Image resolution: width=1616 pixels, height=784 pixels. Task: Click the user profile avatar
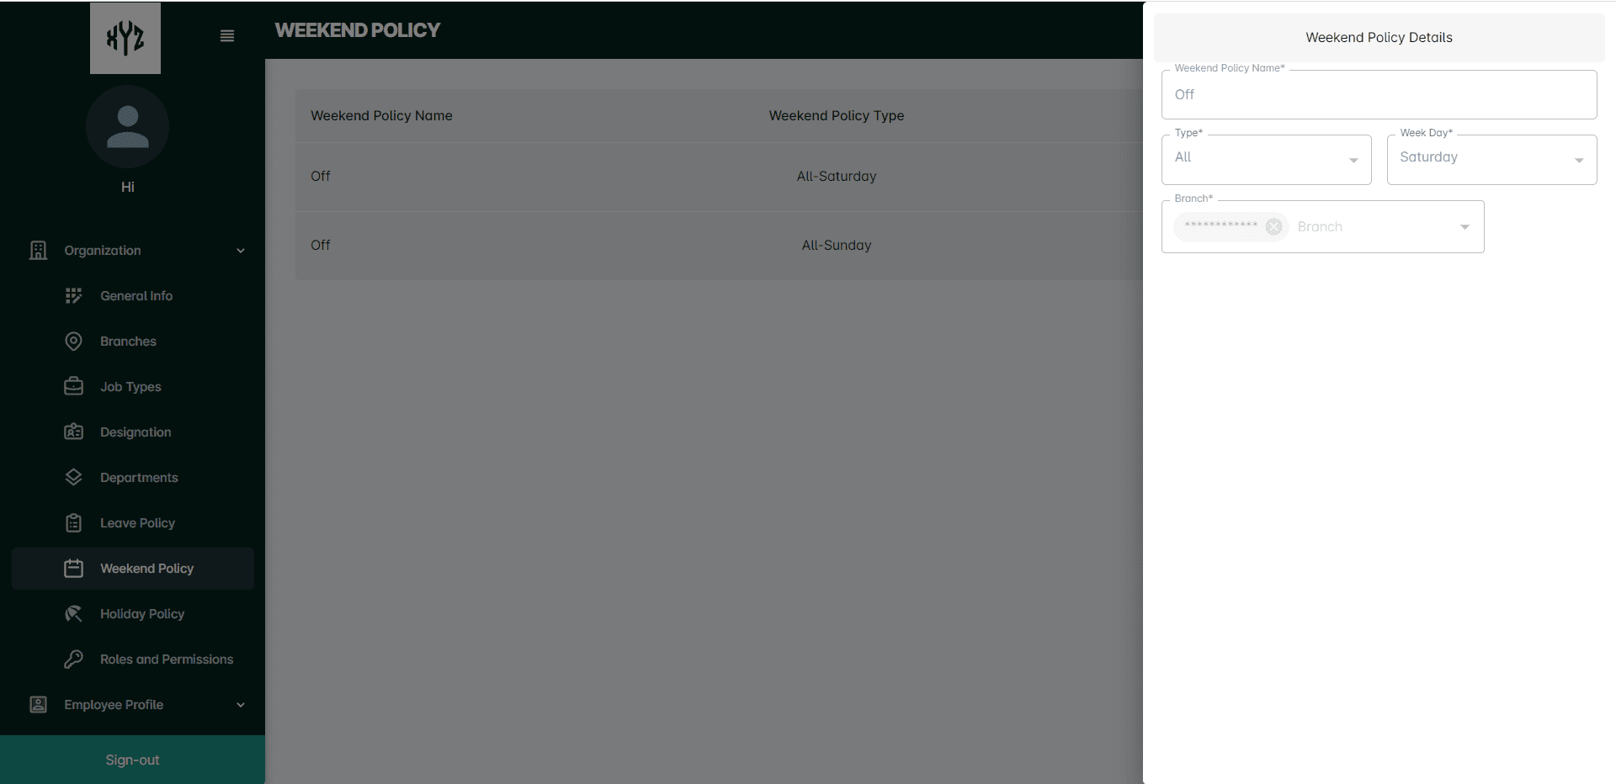127,127
